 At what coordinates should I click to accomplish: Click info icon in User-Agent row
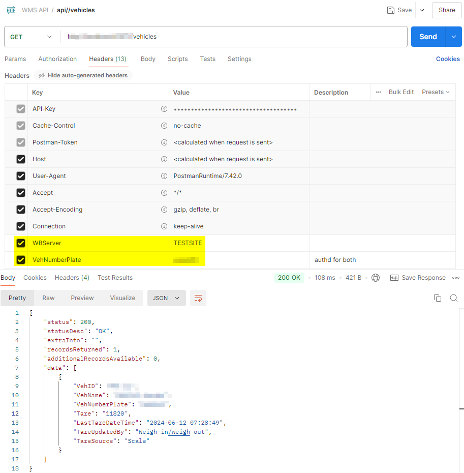[x=164, y=176]
